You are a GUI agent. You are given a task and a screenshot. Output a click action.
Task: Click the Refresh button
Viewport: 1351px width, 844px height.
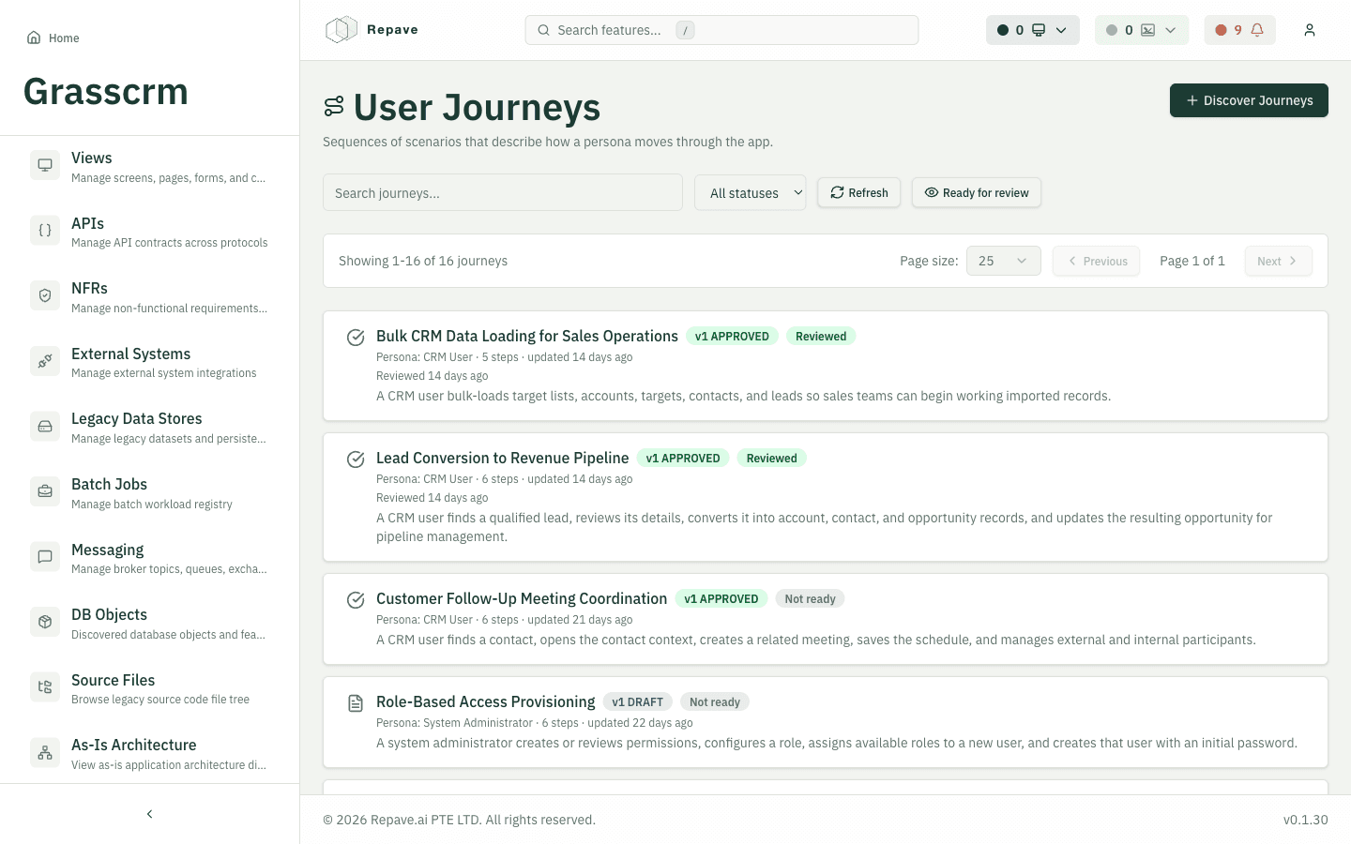coord(859,192)
